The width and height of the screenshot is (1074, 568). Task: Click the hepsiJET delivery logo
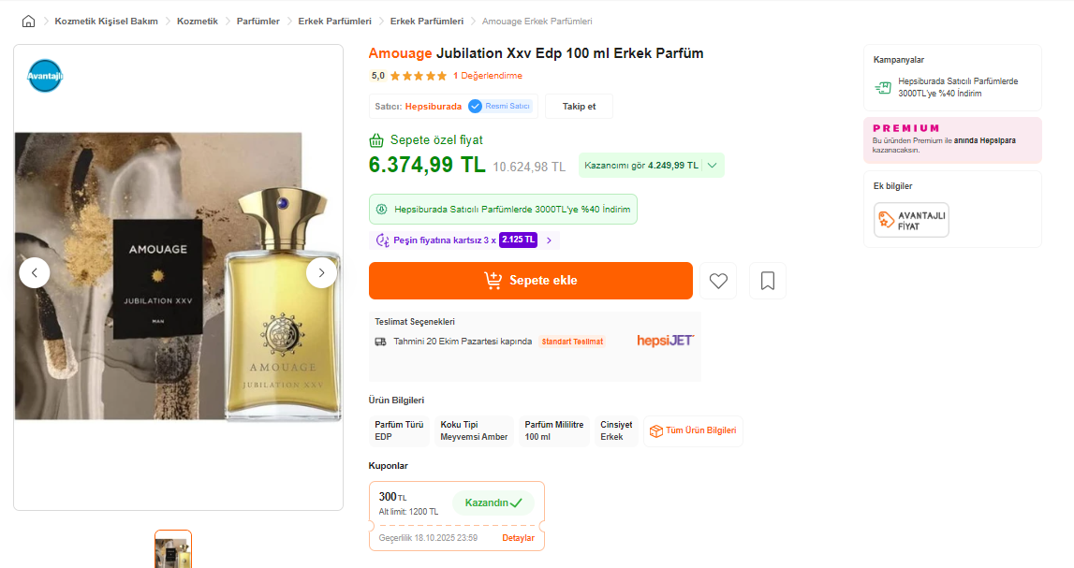pos(665,341)
